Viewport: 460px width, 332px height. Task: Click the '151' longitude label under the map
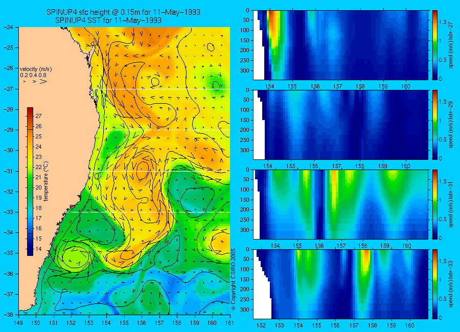tap(54, 323)
